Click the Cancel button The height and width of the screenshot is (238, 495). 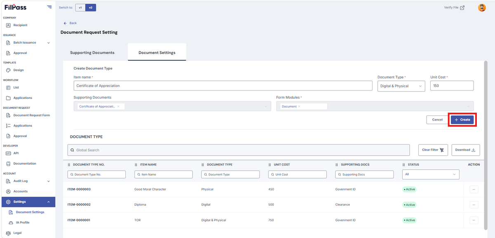click(437, 120)
